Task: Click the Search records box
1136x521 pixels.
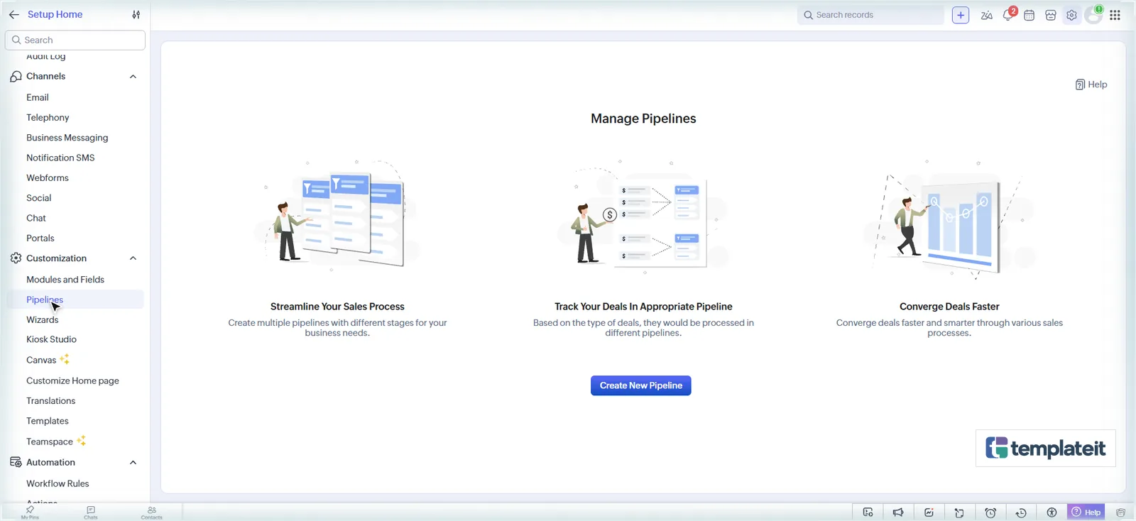Action: (870, 15)
